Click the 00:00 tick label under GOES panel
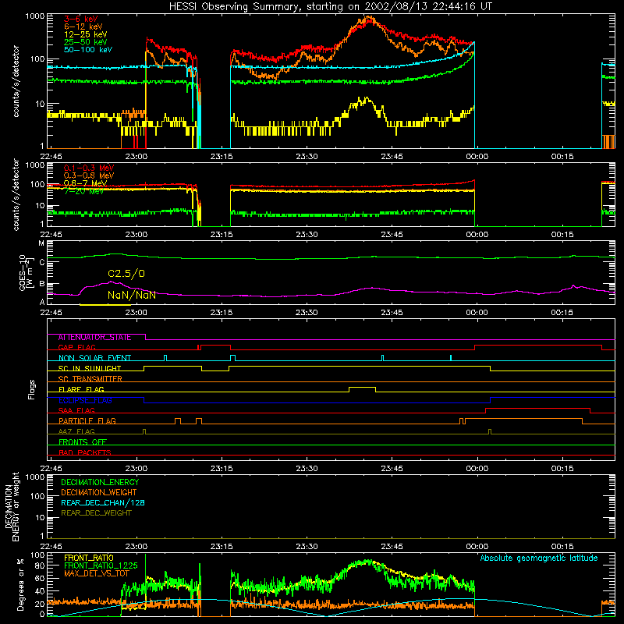The width and height of the screenshot is (624, 624). click(477, 313)
